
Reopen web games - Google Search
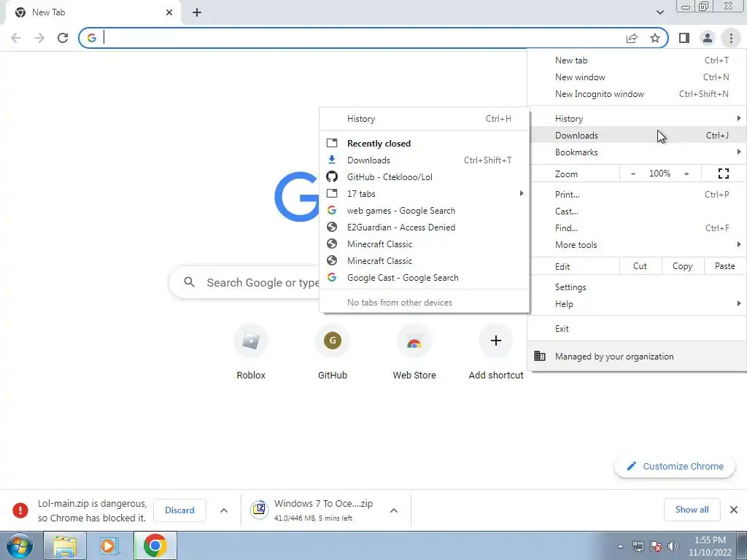coord(425,211)
